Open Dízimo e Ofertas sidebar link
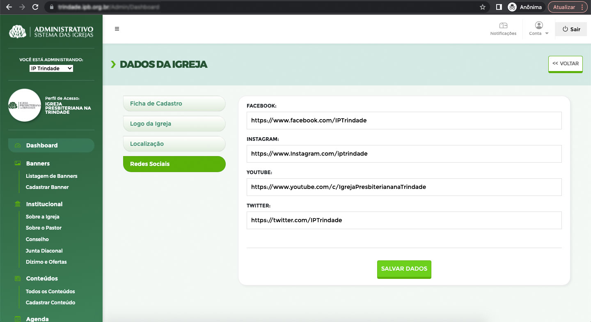Viewport: 591px width, 322px height. 46,262
